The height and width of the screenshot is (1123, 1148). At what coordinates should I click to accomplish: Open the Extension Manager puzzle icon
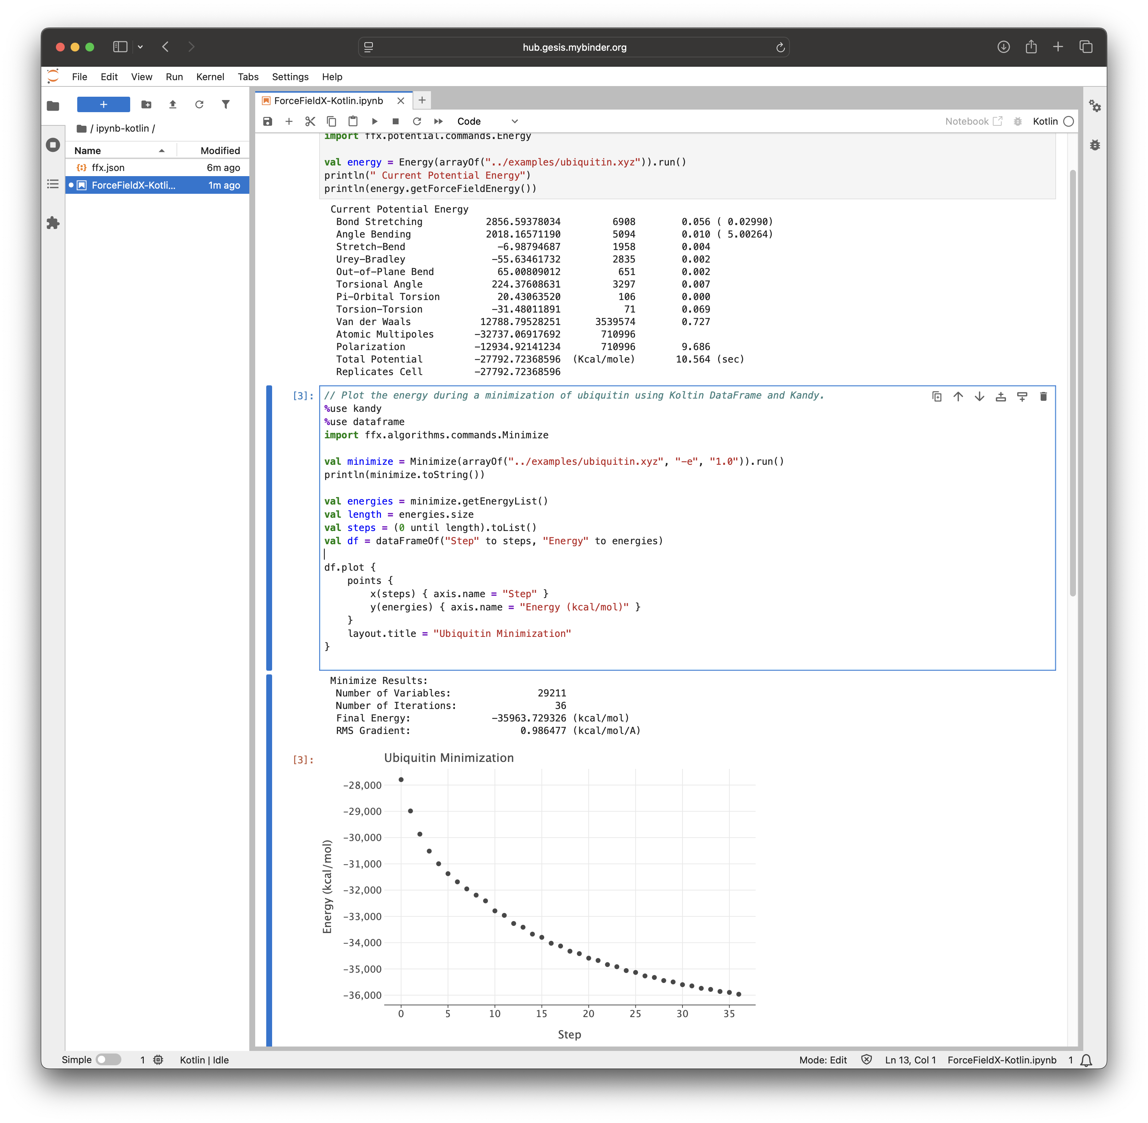tap(53, 223)
